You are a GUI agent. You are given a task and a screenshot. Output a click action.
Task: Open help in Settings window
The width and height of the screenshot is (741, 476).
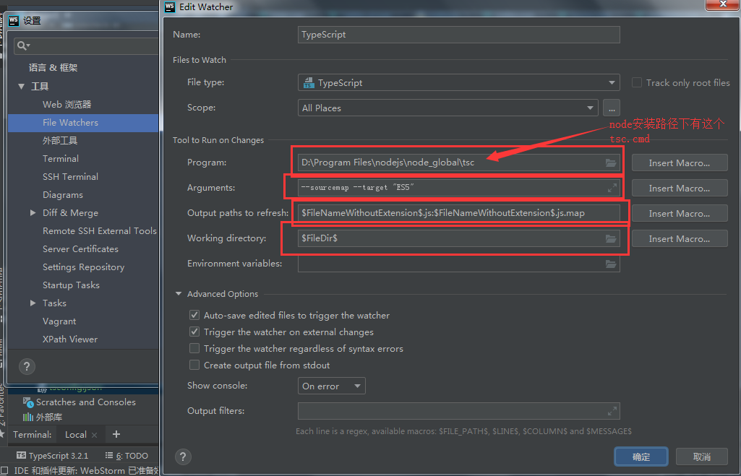point(27,366)
